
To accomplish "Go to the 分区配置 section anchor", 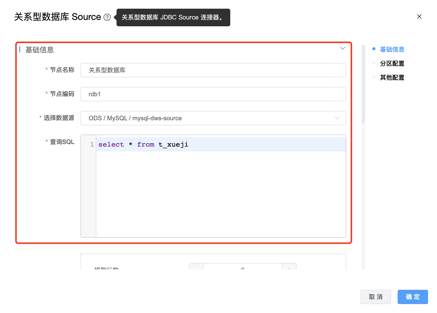I will pyautogui.click(x=392, y=64).
